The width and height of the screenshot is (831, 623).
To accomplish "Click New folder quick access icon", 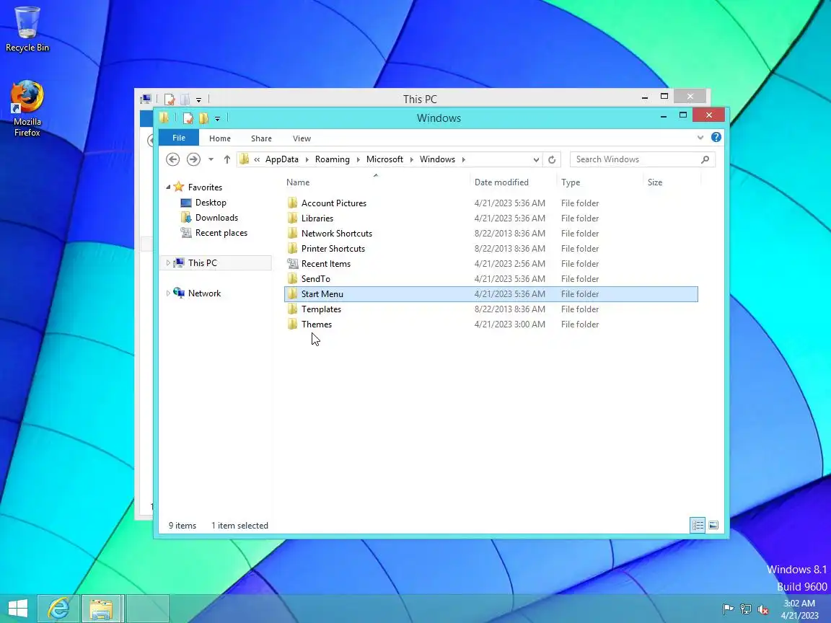I will (203, 118).
